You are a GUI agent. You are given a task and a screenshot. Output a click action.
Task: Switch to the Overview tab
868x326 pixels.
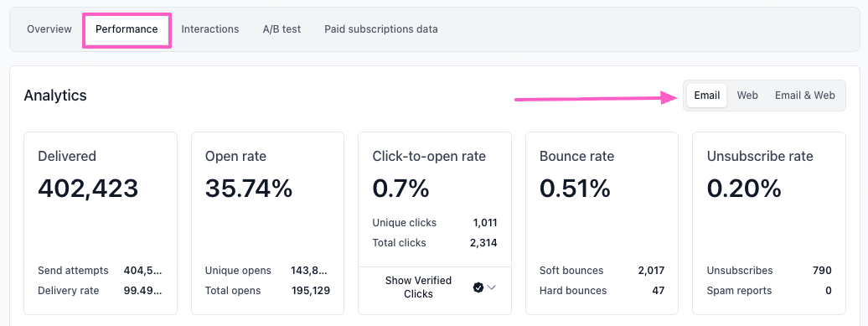49,29
